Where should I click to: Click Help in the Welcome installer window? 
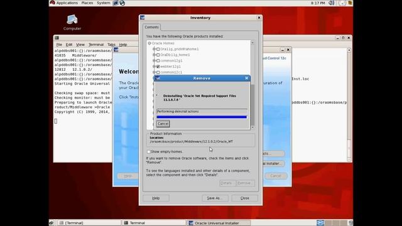click(x=128, y=176)
